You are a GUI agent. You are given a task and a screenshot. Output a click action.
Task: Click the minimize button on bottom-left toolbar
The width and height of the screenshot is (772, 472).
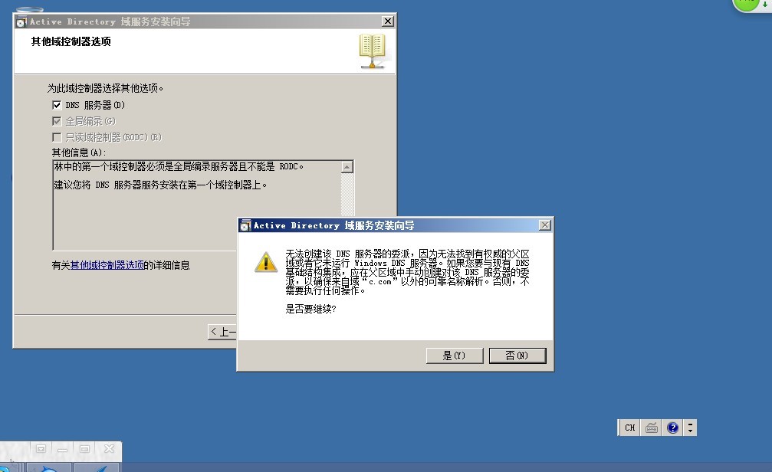(x=63, y=449)
